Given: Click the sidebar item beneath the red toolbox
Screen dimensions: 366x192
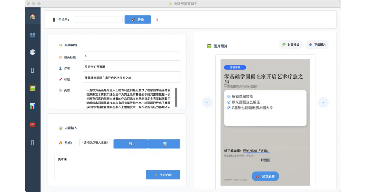Looking at the screenshot, I should 33,142.
